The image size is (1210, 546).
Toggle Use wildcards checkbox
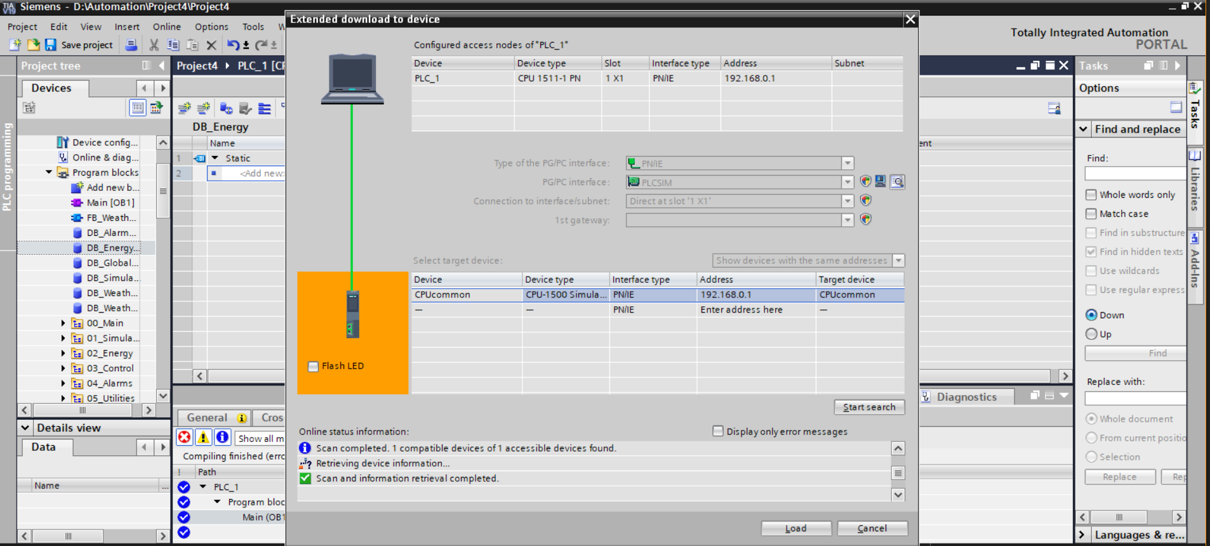click(1091, 271)
